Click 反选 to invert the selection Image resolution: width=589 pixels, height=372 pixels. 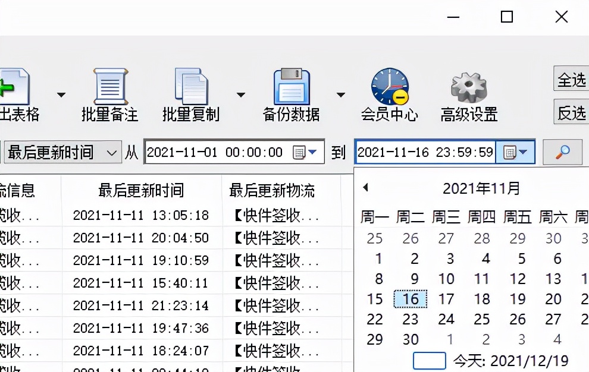pos(571,113)
